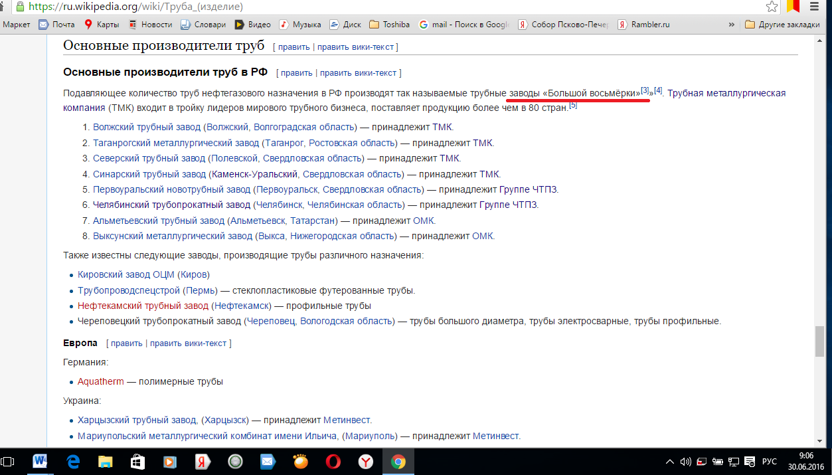
Task: Click the vertical page scrollbar thumb
Action: tap(819, 342)
